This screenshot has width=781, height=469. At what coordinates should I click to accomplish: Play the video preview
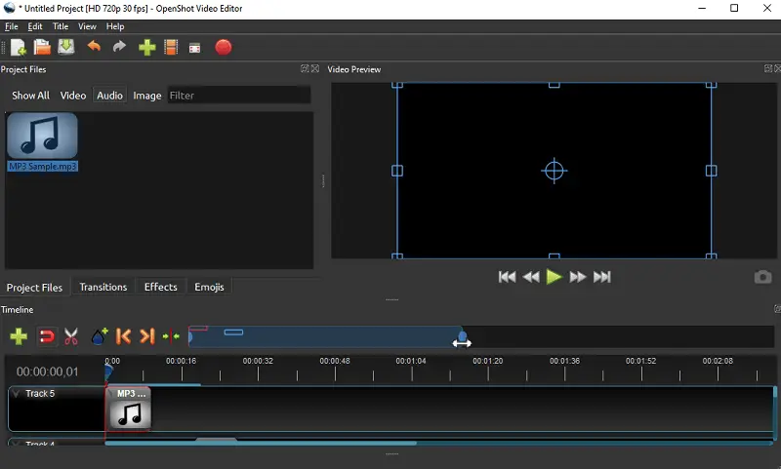point(554,277)
